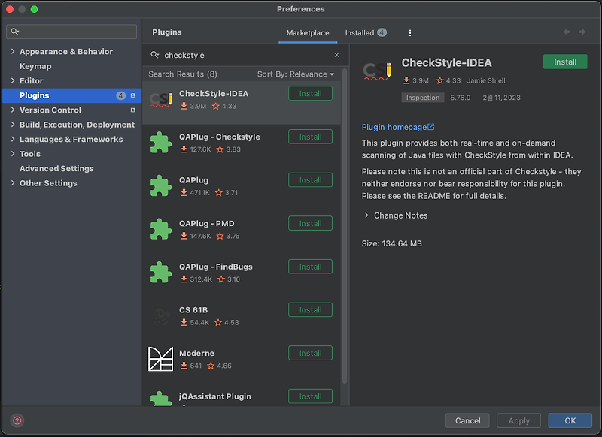Switch to the Installed tab
Viewport: 602px width, 437px height.
(359, 32)
